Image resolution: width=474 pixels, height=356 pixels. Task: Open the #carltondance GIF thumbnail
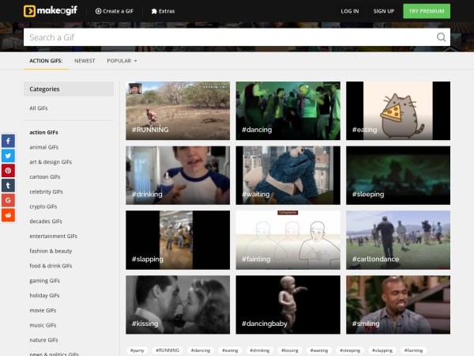(397, 240)
